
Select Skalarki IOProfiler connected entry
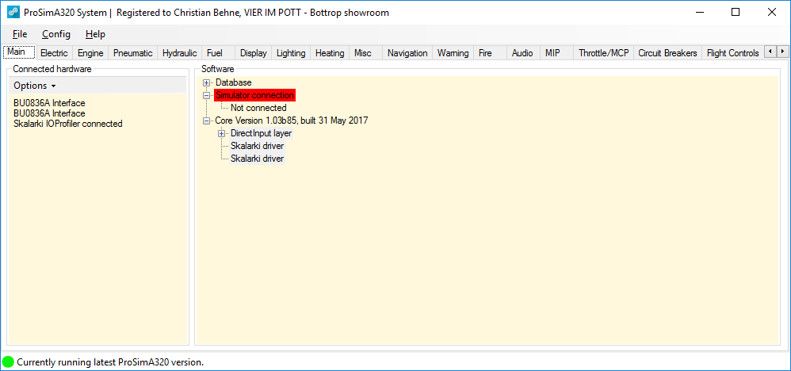pos(68,123)
